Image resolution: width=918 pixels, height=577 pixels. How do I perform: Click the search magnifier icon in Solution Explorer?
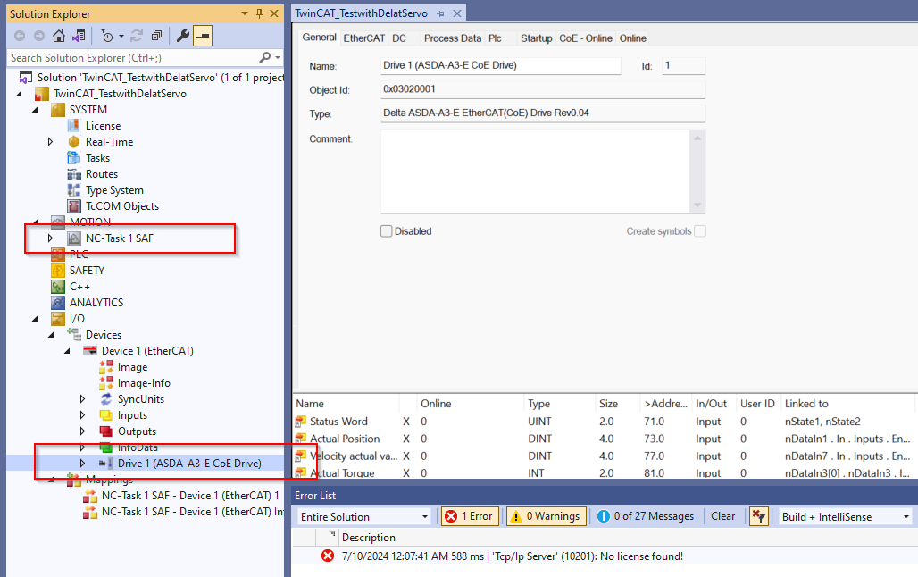coord(265,57)
